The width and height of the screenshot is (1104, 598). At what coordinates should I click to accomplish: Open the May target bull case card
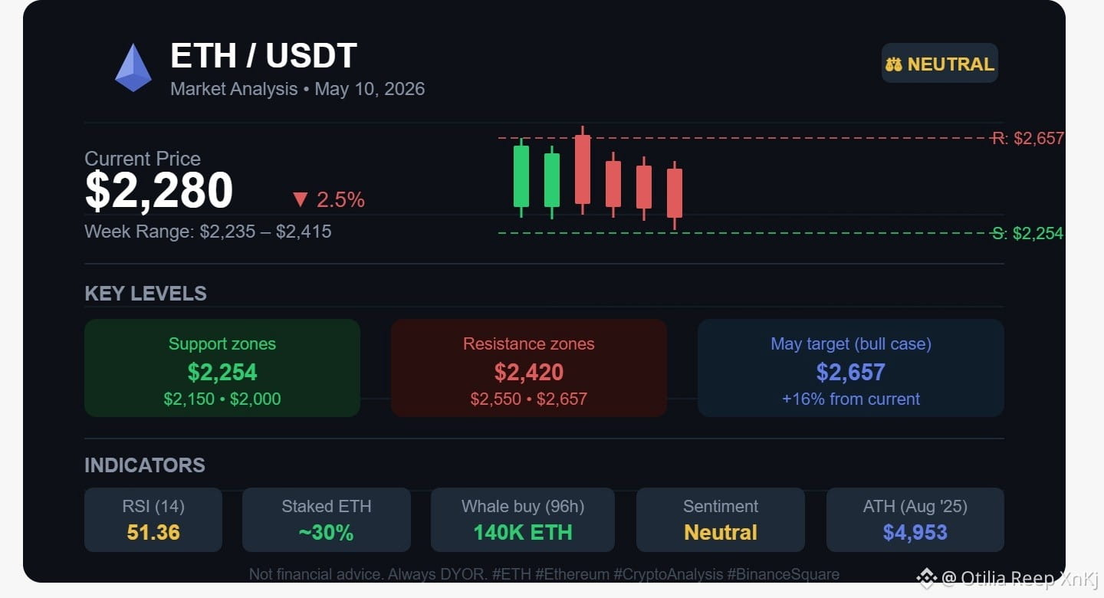click(x=851, y=368)
